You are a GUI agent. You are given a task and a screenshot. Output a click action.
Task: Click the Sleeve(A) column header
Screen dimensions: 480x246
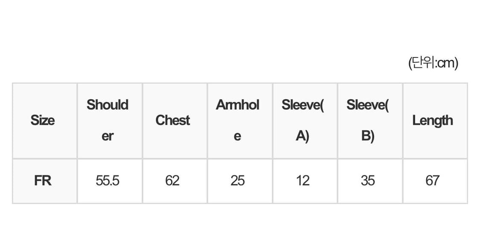point(303,105)
